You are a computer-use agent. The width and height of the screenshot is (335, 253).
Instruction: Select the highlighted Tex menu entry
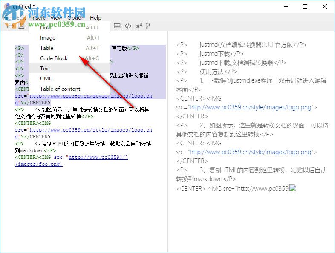coord(69,68)
